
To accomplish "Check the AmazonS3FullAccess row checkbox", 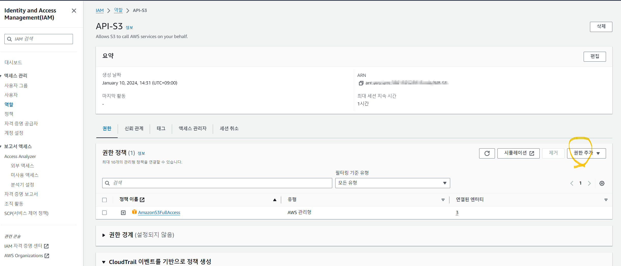I will tap(104, 213).
